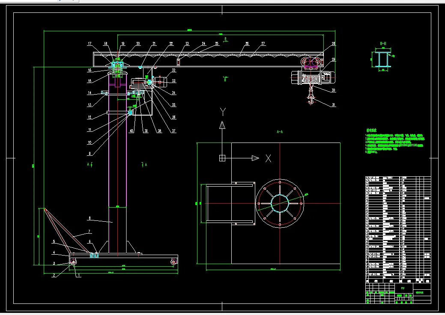Click part callout number 13
This screenshot has height=315, width=445.
[x=90, y=105]
